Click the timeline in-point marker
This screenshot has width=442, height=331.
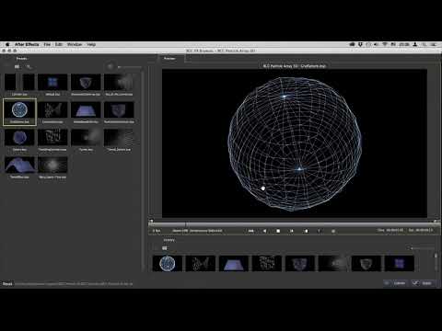(151, 221)
